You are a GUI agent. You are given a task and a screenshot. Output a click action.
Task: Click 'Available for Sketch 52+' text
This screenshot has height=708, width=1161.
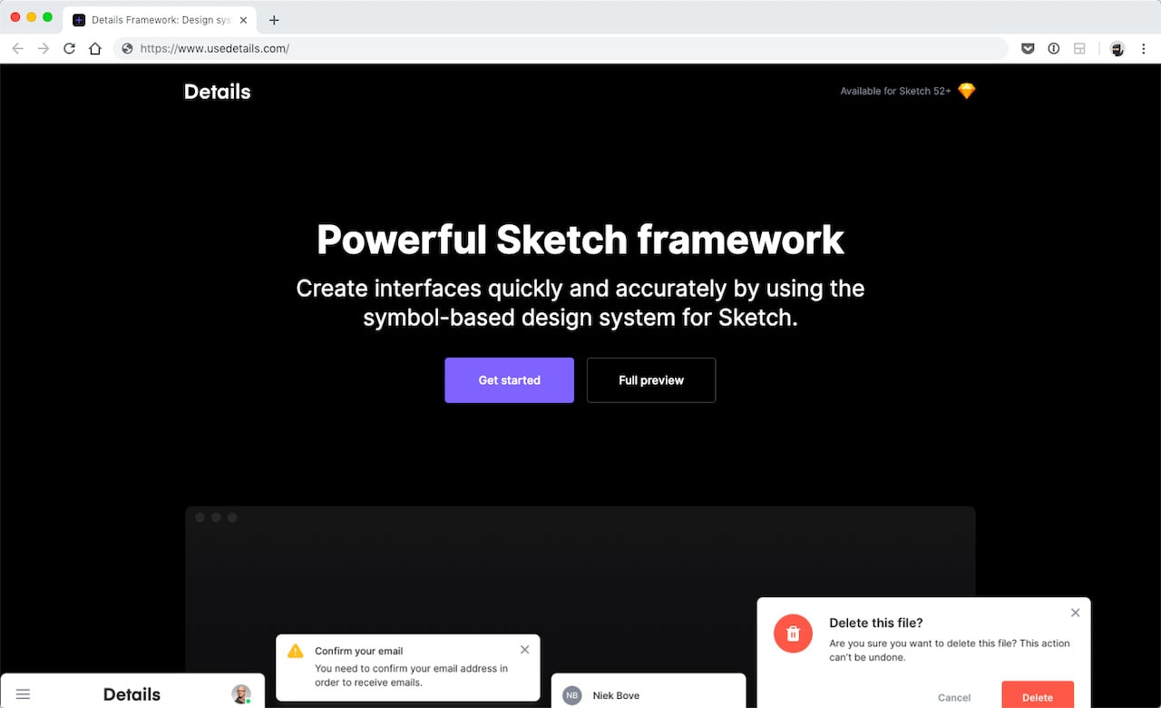pos(895,92)
